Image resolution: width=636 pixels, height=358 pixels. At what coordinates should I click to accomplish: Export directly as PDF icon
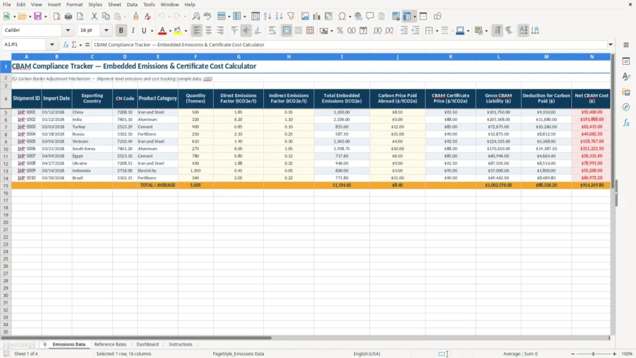(57, 16)
